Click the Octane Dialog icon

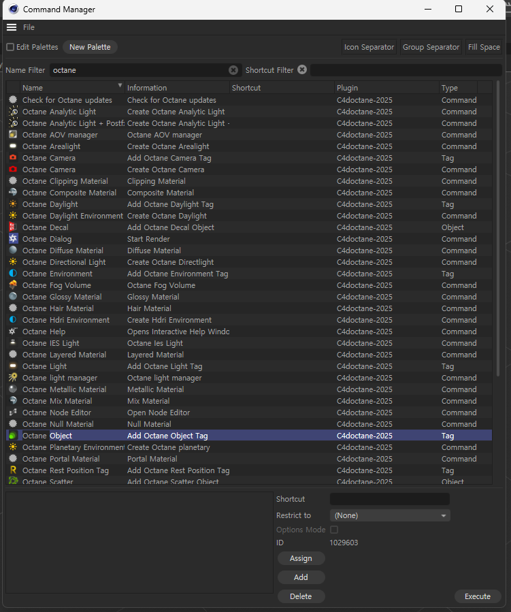click(13, 239)
